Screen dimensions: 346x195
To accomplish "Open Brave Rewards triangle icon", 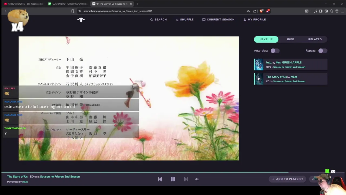I will click(x=268, y=11).
